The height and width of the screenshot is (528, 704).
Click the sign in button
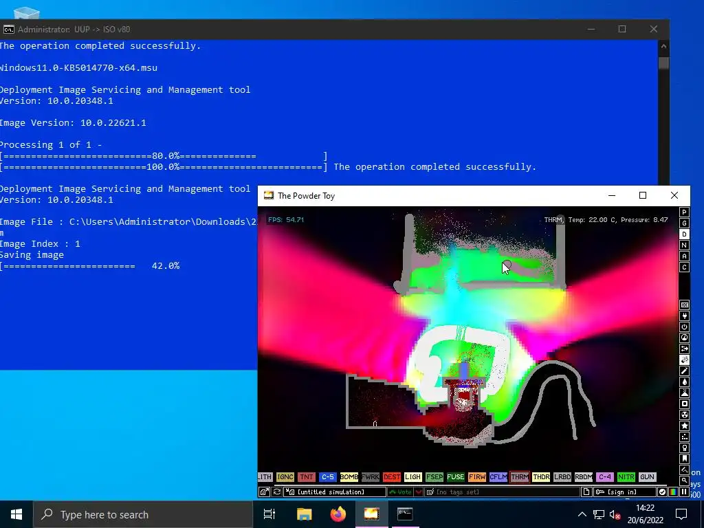tap(624, 492)
